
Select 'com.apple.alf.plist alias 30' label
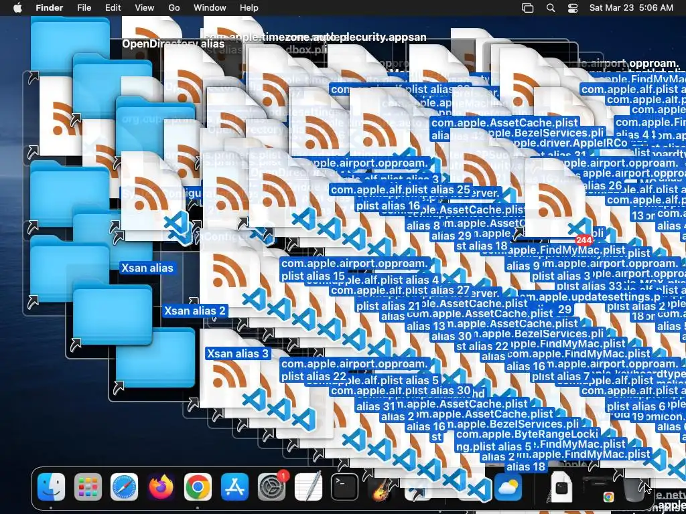[401, 391]
